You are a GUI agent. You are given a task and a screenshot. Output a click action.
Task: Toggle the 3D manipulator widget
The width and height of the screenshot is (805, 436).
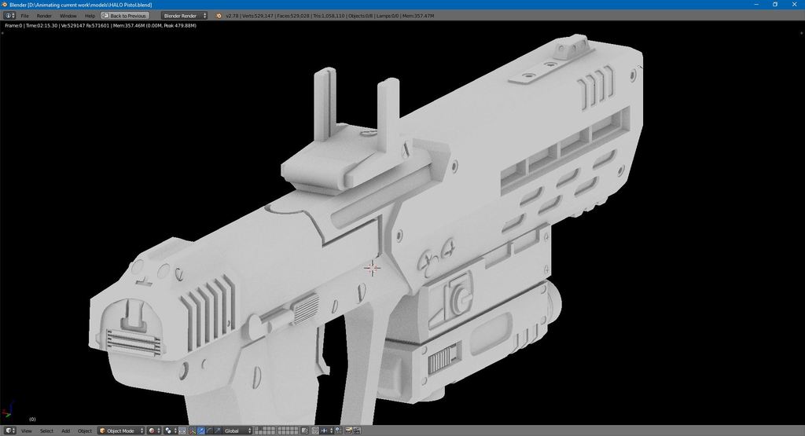pos(192,431)
